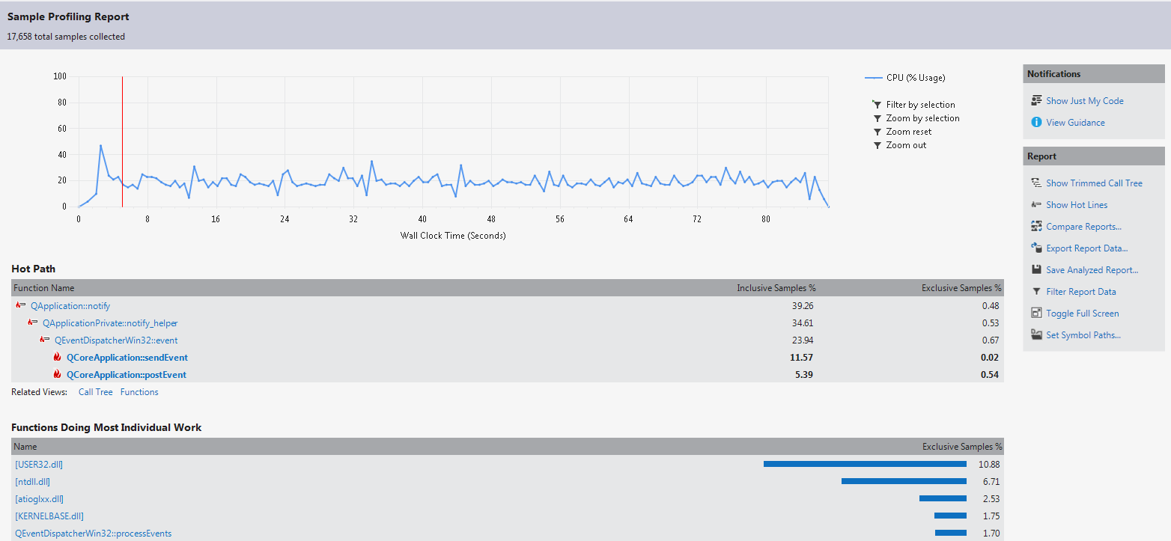Viewport: 1171px width, 541px height.
Task: Click the Save Analyzed Report disk icon
Action: coord(1036,269)
